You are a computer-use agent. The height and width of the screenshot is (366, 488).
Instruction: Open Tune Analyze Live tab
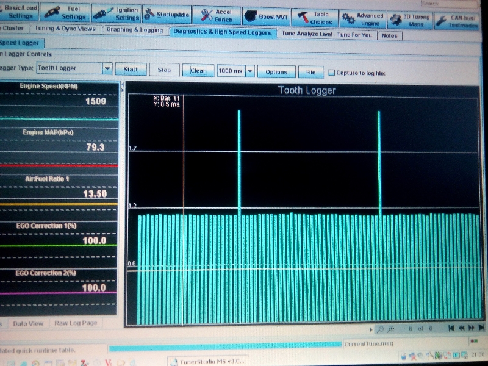(x=326, y=35)
